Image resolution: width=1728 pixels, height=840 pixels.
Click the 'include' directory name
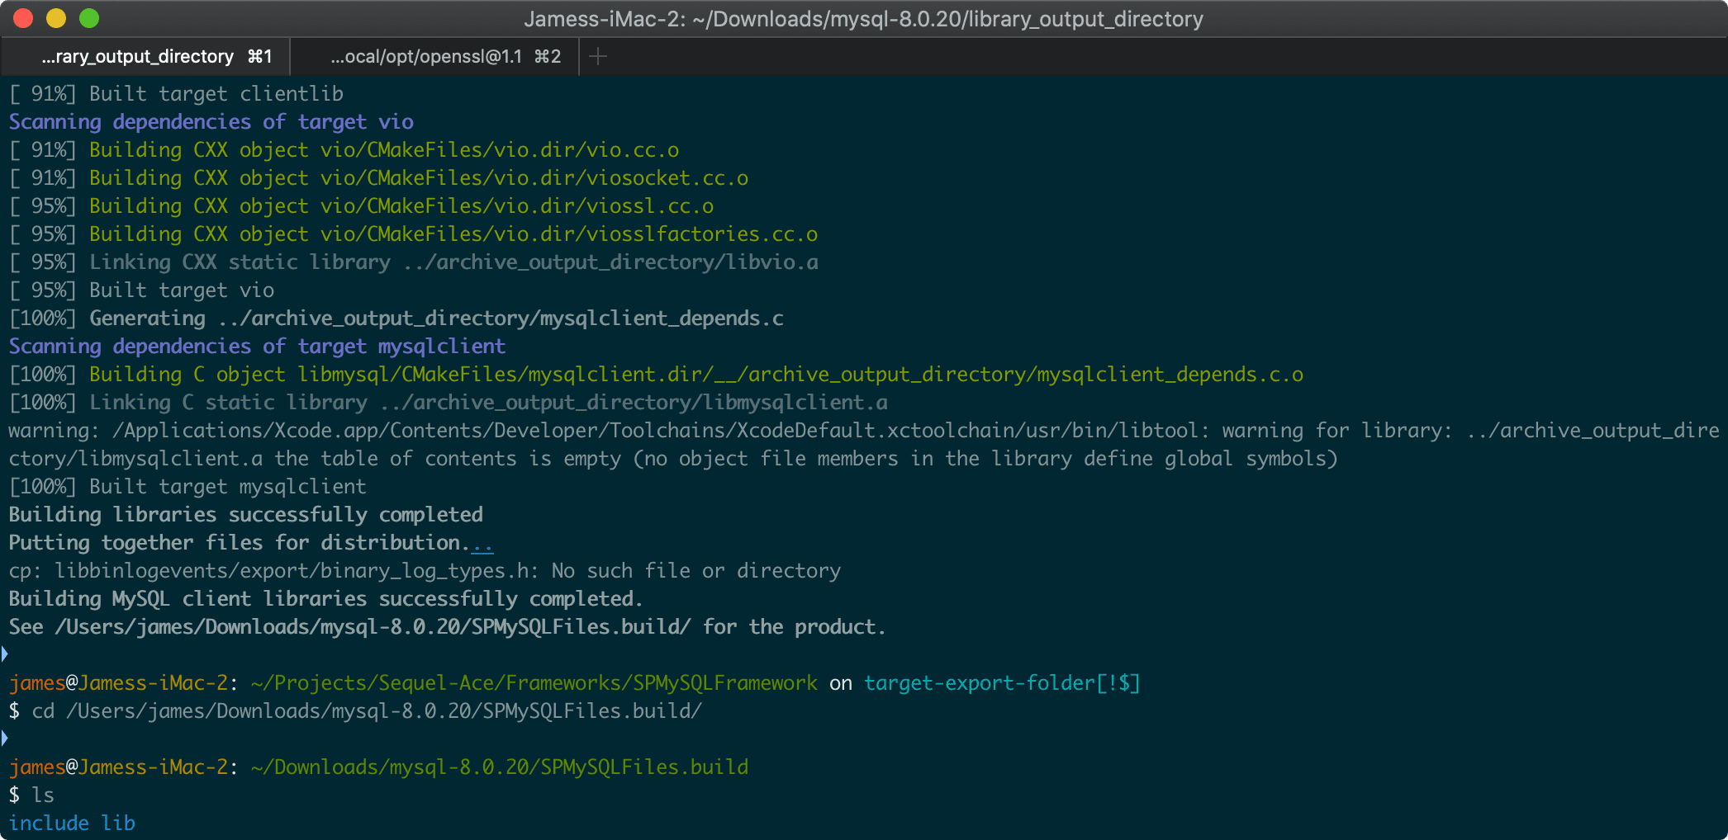[x=49, y=823]
